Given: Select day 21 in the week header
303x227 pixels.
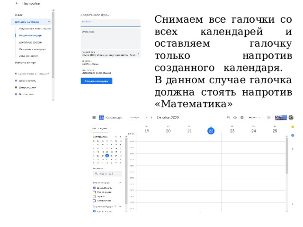Looking at the screenshot, I should [x=189, y=131].
